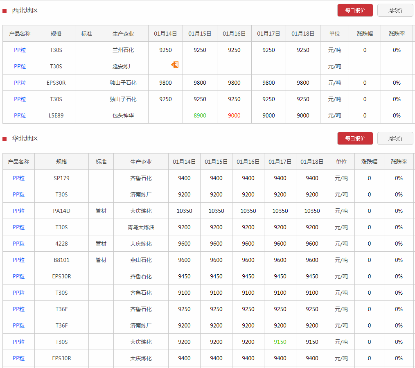The image size is (415, 368).
Task: Click the orange 调 icon in 延安炼厂 row
Action: (x=175, y=65)
